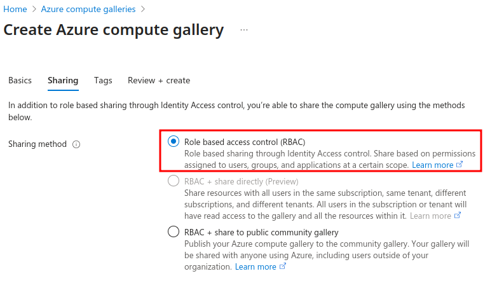Click external link icon in share directly description
Image resolution: width=497 pixels, height=283 pixels.
tap(458, 216)
